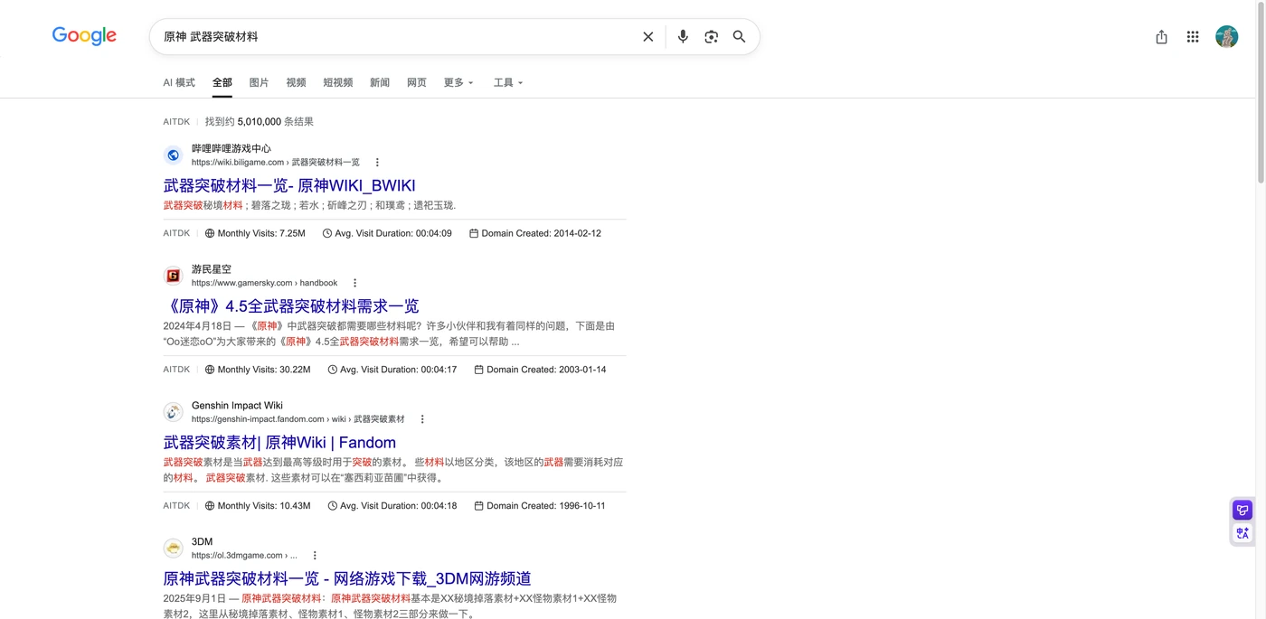This screenshot has height=619, width=1266.
Task: Click clock icon beside Avg. Visit Duration: 00:04:18
Action: [333, 506]
